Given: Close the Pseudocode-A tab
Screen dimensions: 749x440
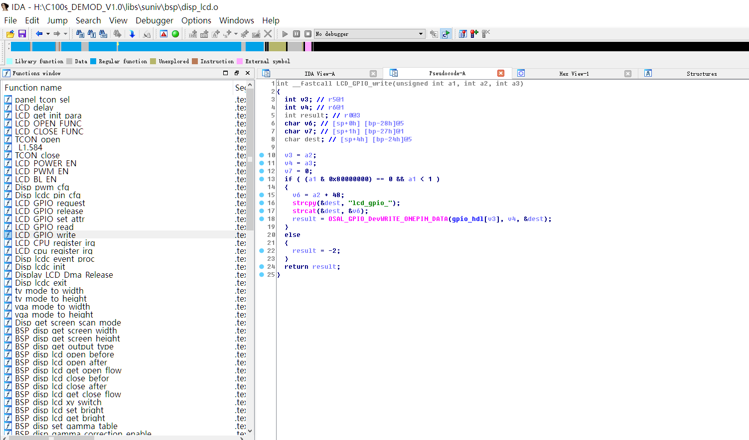Looking at the screenshot, I should (x=501, y=73).
